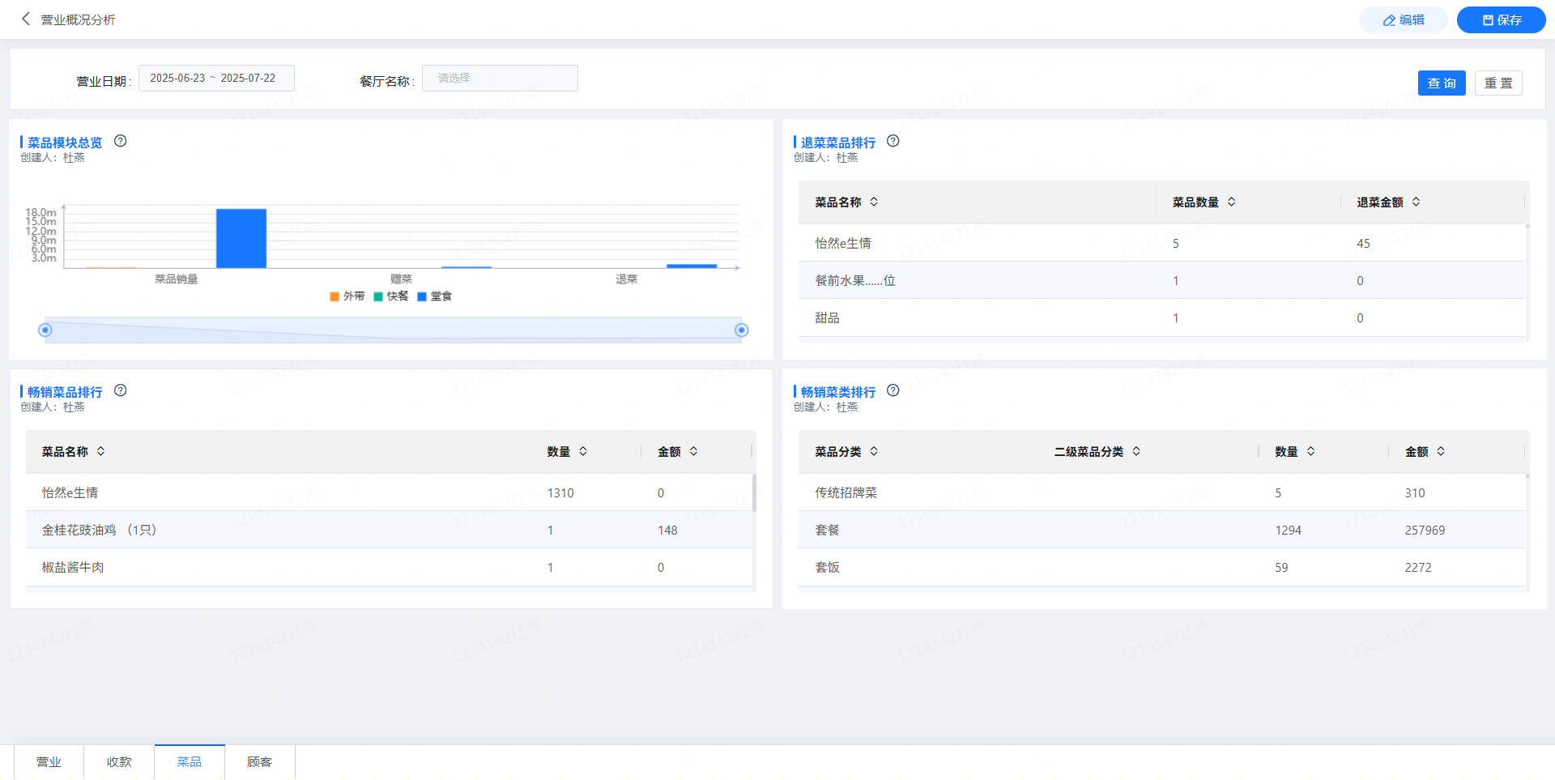This screenshot has height=780, width=1555.
Task: Sort best-selling dishes by 数量 column
Action: [583, 451]
